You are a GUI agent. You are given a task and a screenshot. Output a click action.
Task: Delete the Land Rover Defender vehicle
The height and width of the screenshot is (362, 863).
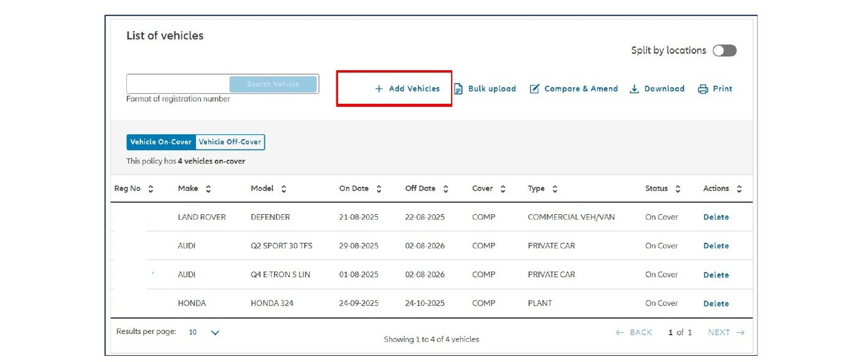tap(716, 217)
